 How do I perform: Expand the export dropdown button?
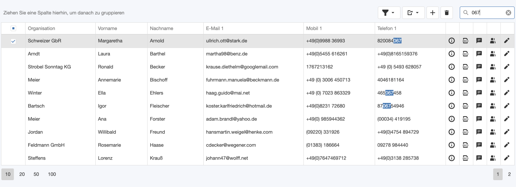(413, 13)
